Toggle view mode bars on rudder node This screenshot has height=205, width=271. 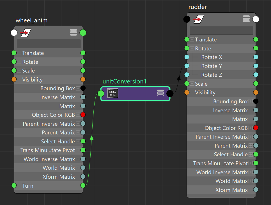point(246,19)
